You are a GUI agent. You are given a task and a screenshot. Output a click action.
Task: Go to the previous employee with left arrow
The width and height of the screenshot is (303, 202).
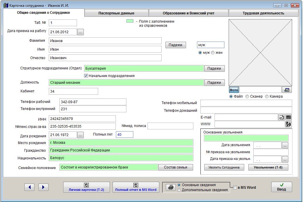pos(29,187)
